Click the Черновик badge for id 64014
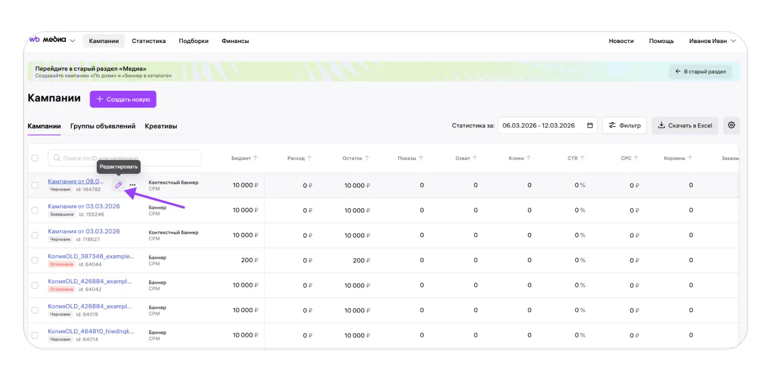 (60, 339)
